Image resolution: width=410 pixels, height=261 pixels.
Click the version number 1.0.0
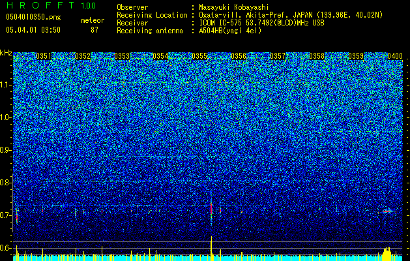pyautogui.click(x=89, y=5)
